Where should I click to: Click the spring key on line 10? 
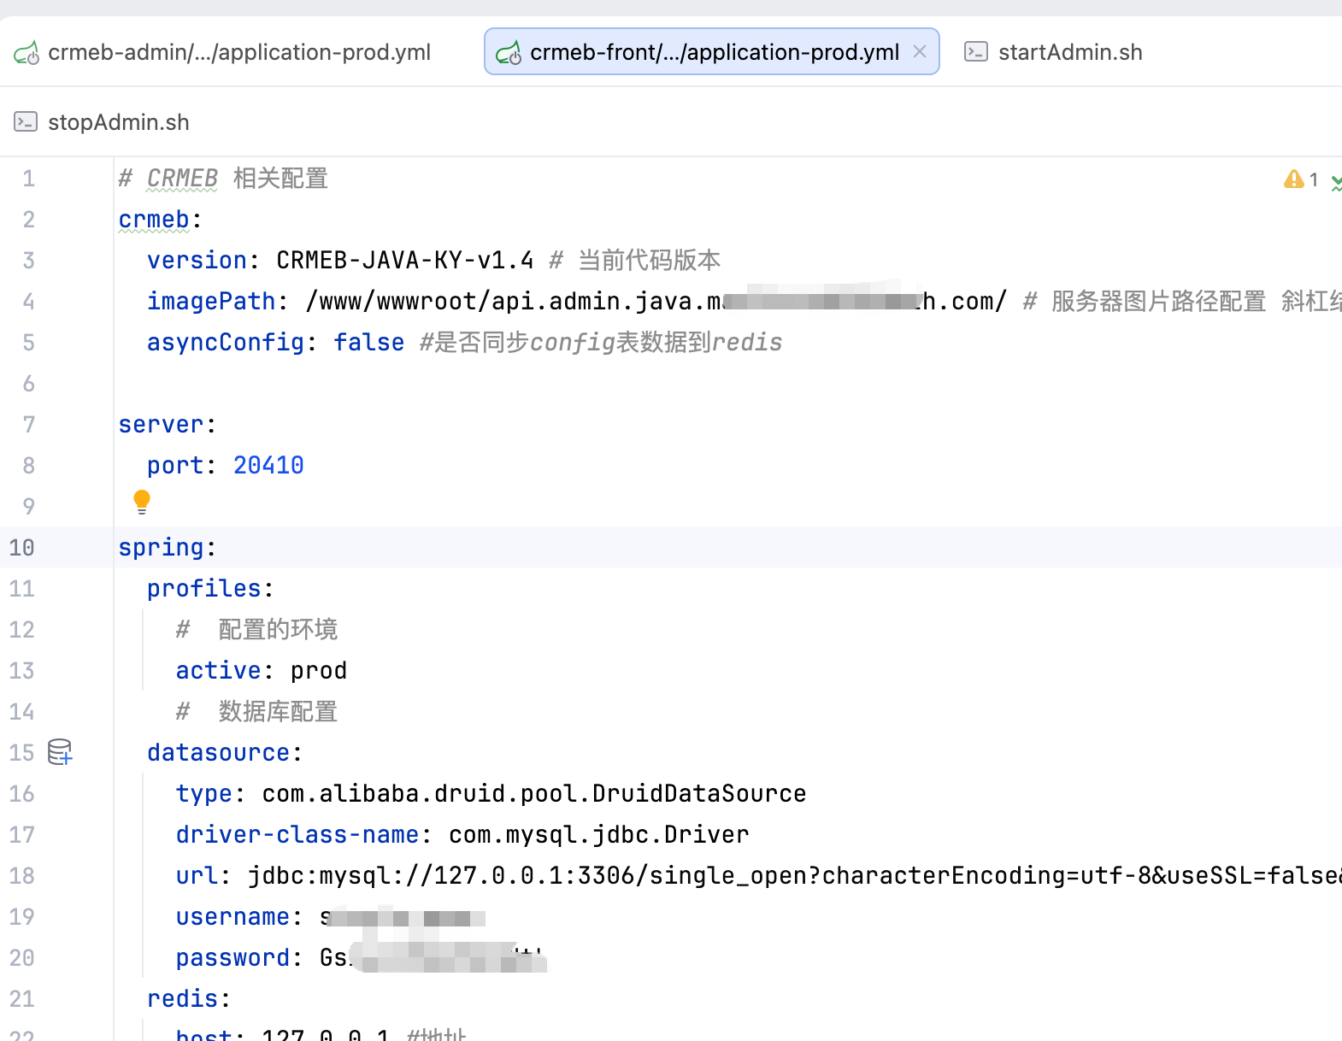[x=161, y=548]
